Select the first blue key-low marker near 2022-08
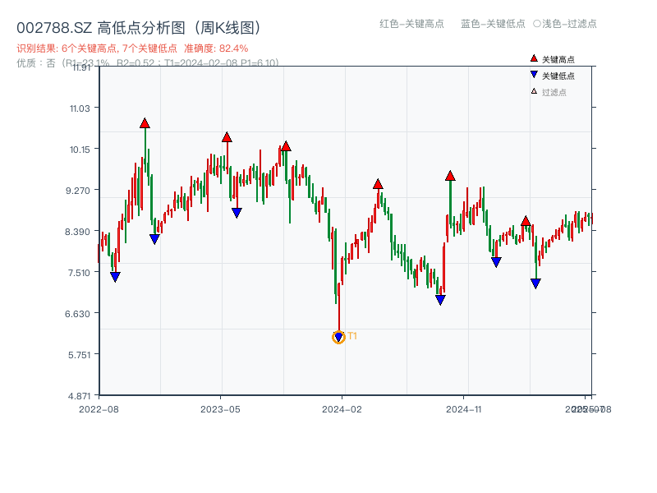 (x=115, y=277)
